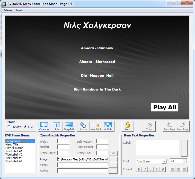
Task: Click the Image path field
Action: point(83,159)
